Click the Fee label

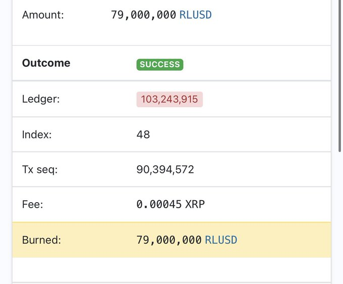pos(34,205)
